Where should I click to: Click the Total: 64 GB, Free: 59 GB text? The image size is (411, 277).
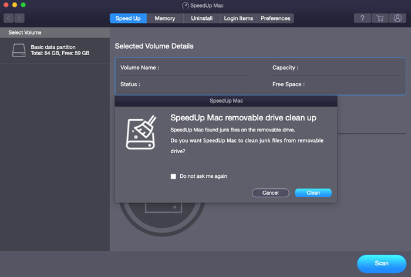[60, 53]
